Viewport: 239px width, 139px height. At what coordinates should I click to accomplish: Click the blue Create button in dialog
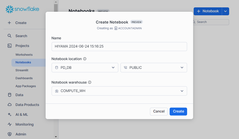pos(178,111)
